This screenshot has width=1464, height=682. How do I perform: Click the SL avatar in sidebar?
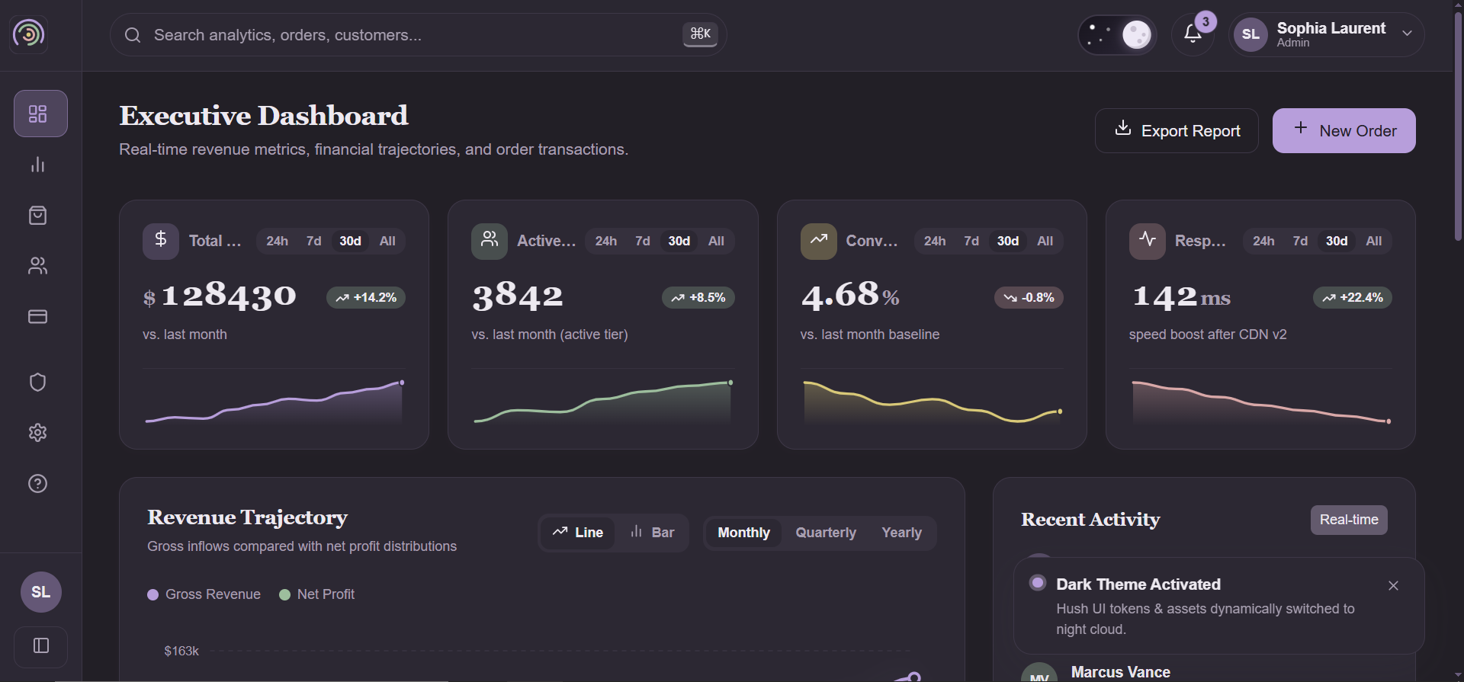(x=41, y=592)
